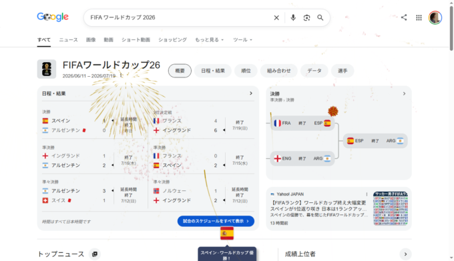Click the page vertical scrollbar

click(451, 29)
